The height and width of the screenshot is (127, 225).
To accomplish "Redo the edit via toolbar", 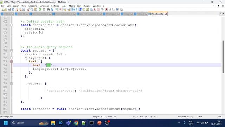I will (x=44, y=10).
